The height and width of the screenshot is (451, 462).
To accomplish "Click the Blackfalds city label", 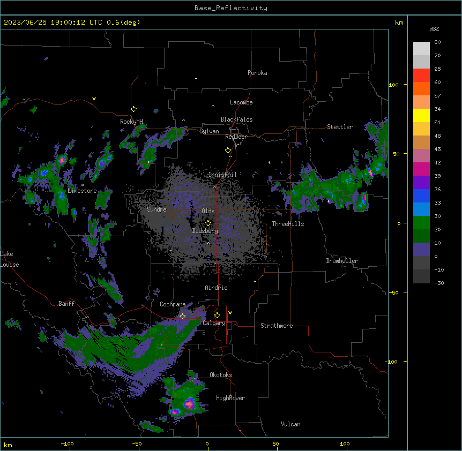I will (x=236, y=119).
